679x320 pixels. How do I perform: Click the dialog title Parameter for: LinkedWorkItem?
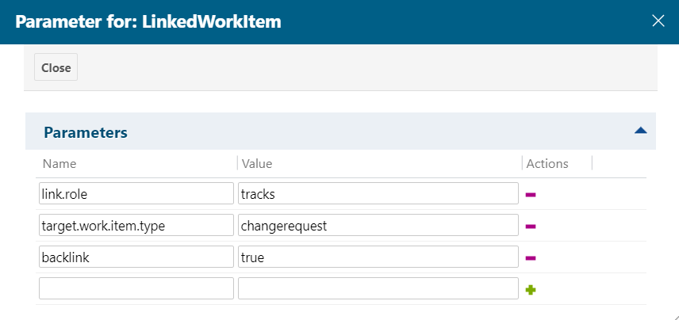pos(148,21)
